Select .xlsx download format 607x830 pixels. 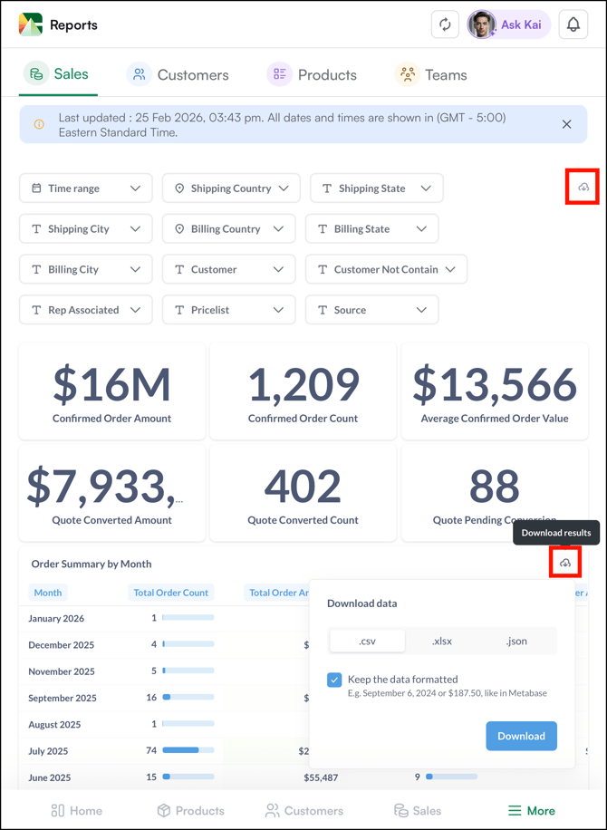tap(442, 641)
